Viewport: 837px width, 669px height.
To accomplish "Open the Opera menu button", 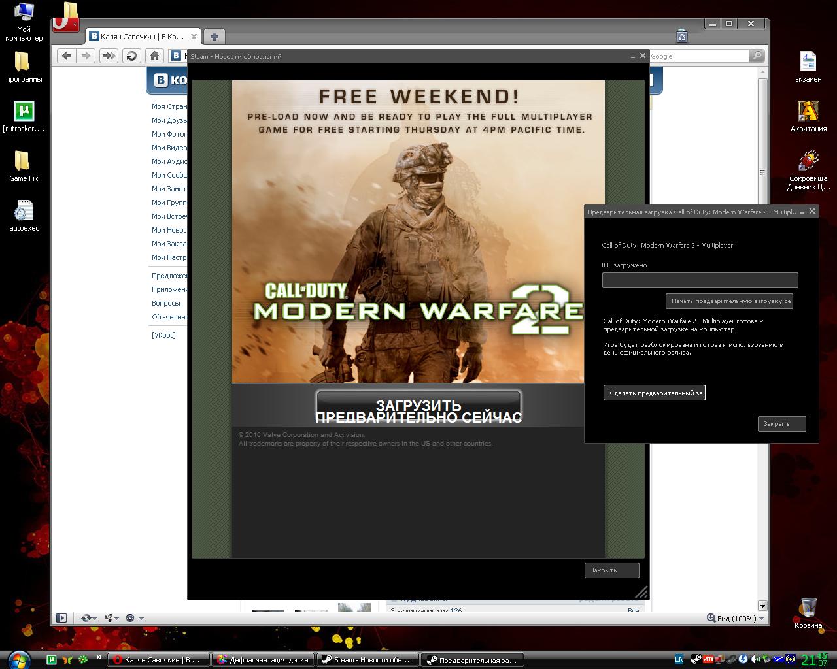I will coord(65,24).
